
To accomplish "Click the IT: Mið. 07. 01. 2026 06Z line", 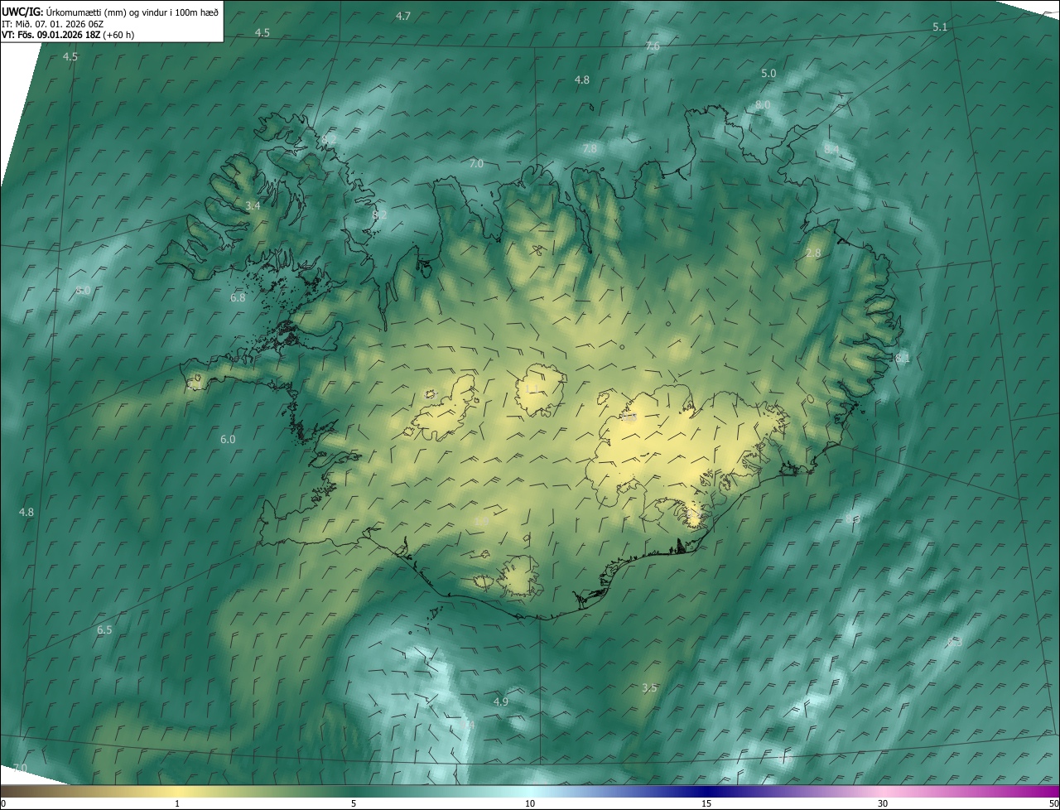I will coord(53,24).
